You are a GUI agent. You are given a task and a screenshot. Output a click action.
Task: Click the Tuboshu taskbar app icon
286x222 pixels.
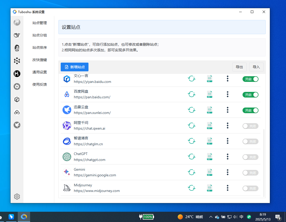tap(24, 217)
